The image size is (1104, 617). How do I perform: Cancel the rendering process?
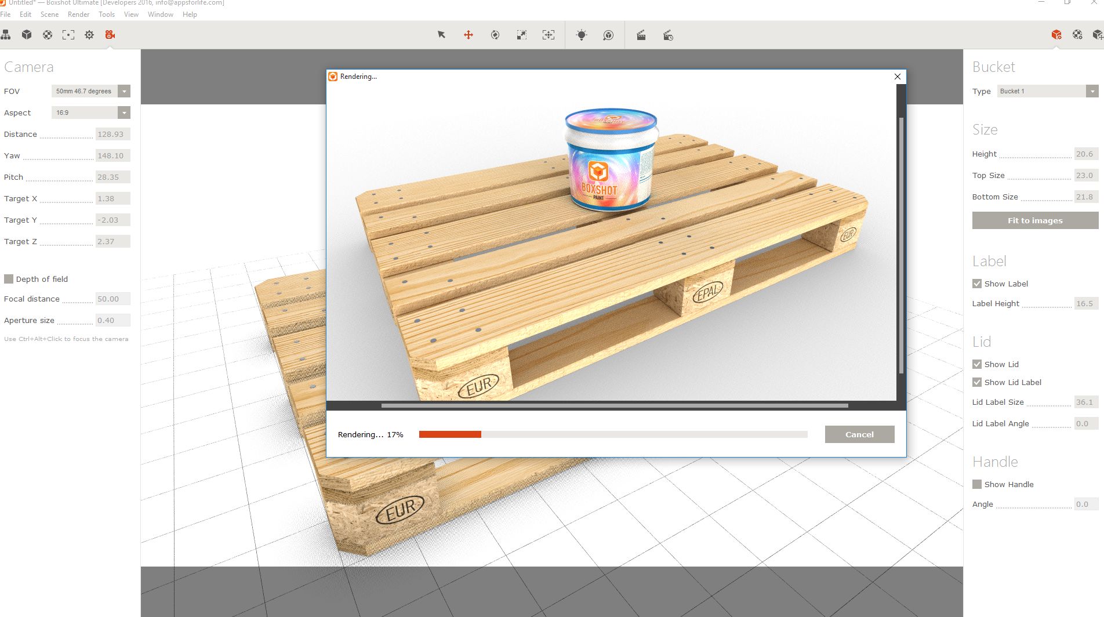(x=859, y=434)
